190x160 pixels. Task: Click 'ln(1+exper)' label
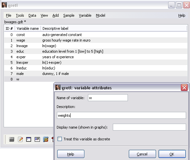(x=52, y=62)
